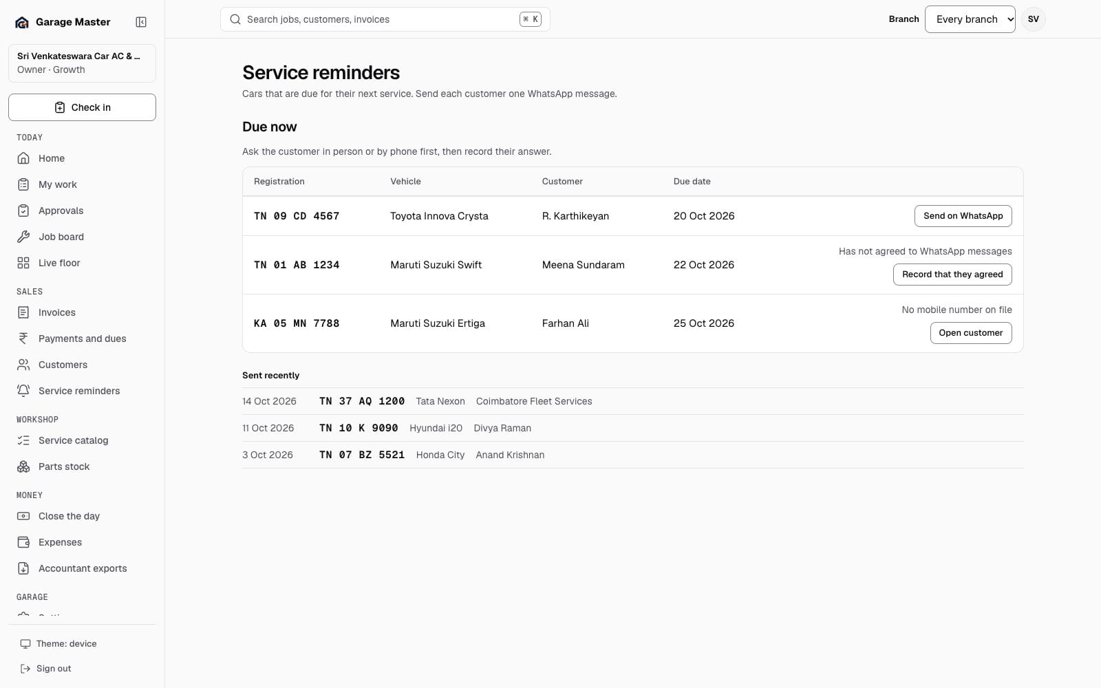Image resolution: width=1101 pixels, height=688 pixels.
Task: Click the 25 Oct 2026 due date
Action: (x=704, y=323)
